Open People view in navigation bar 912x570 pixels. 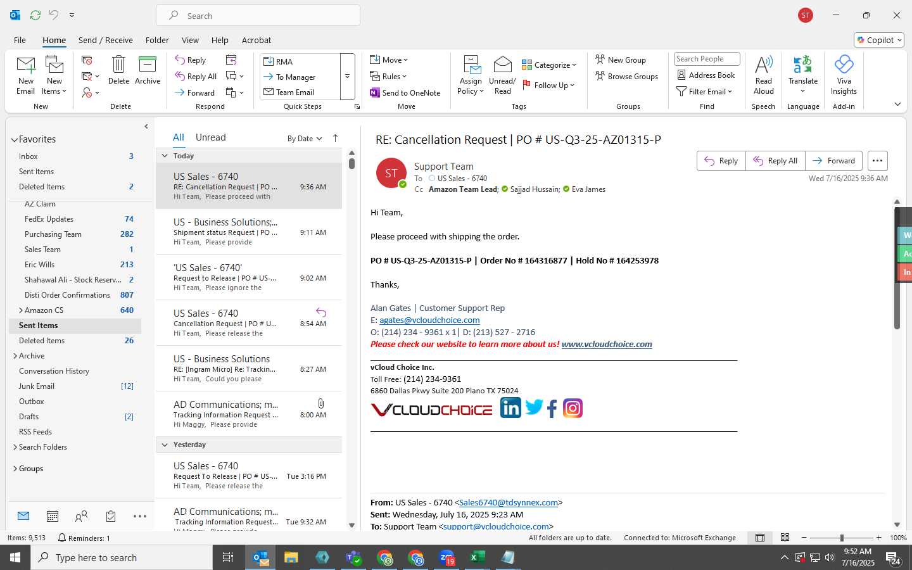[x=81, y=516]
